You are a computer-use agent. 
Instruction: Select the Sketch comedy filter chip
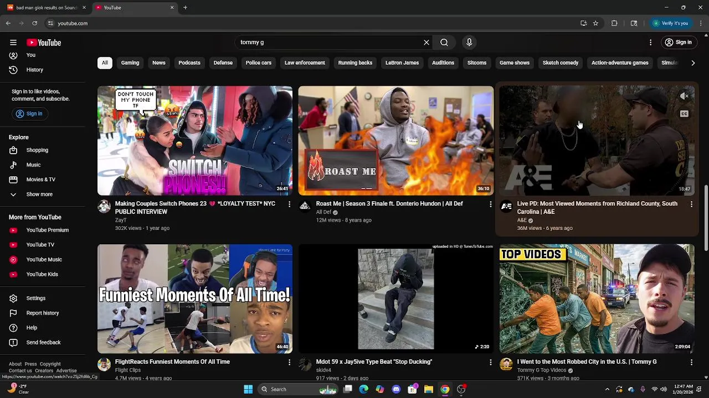[561, 63]
